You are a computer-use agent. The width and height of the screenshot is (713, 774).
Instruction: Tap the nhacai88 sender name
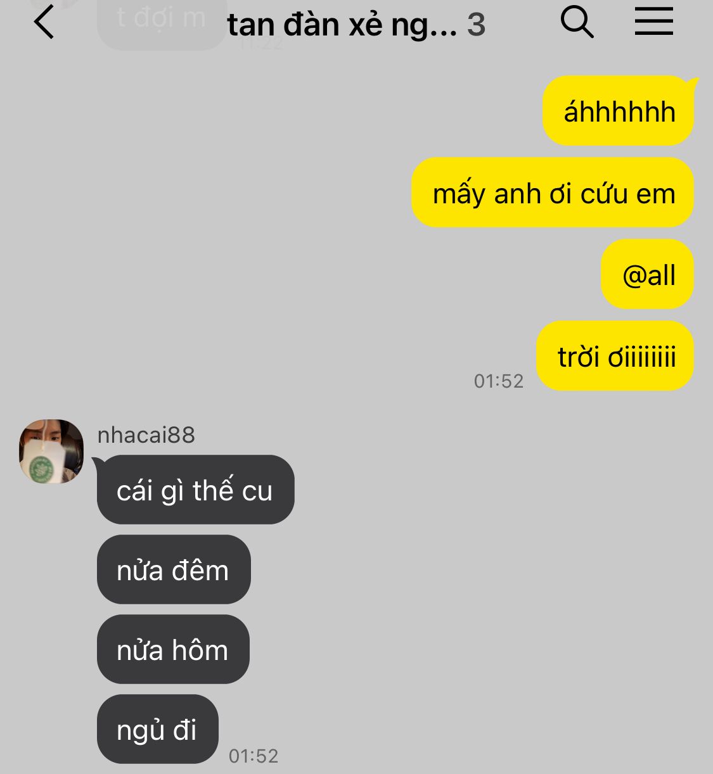(146, 435)
